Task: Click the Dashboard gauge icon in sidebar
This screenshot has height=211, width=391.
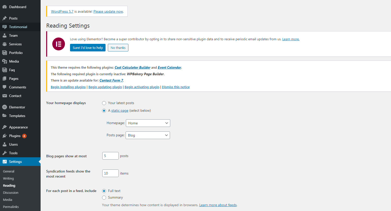Action: point(5,7)
